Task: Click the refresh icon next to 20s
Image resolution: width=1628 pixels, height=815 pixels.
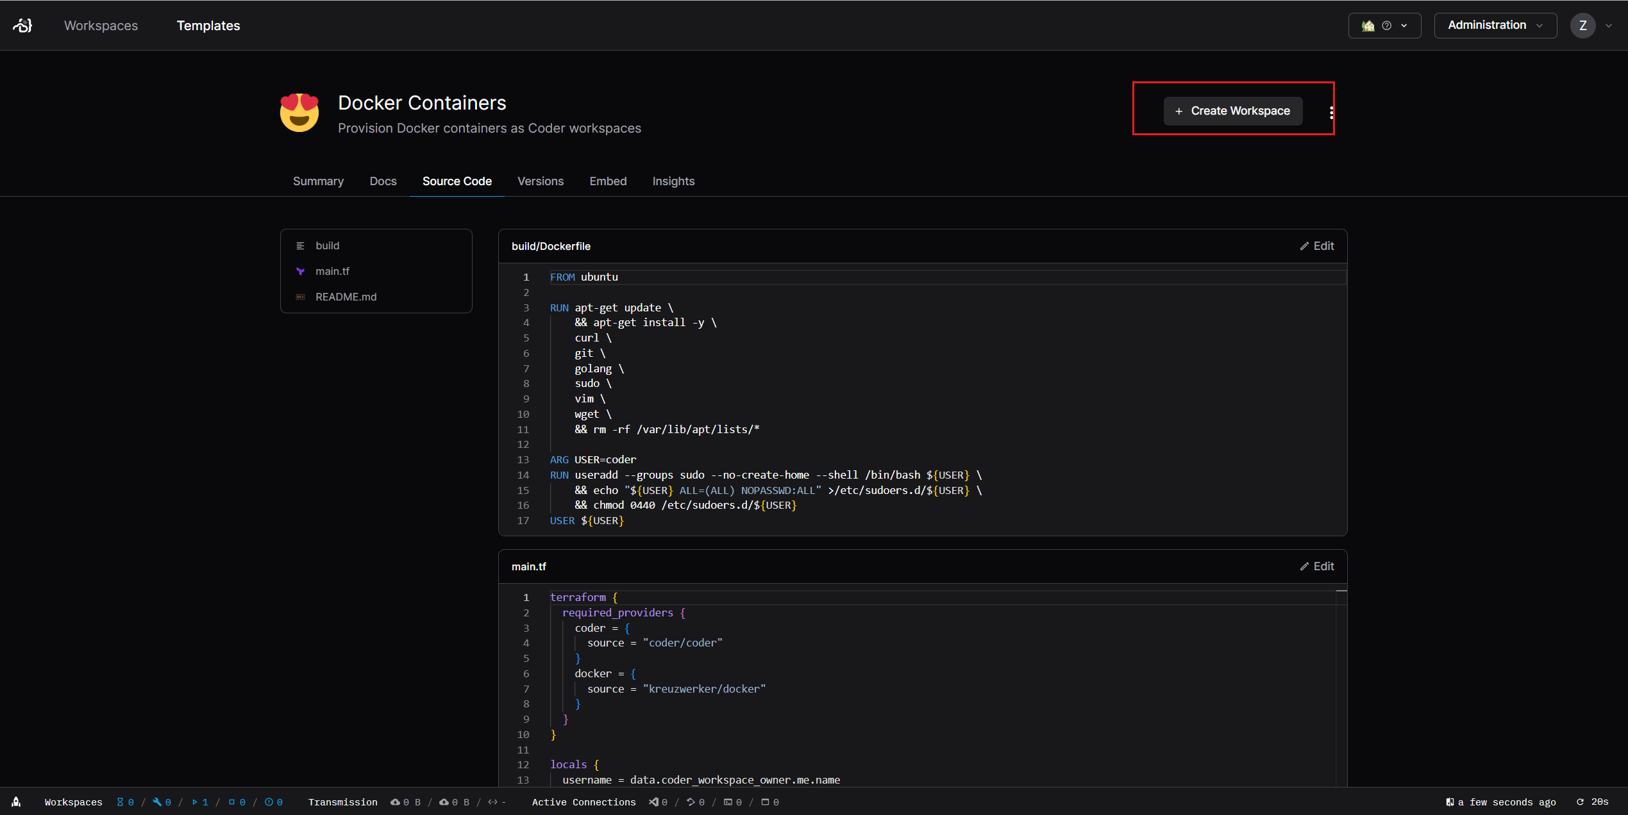Action: (x=1581, y=802)
